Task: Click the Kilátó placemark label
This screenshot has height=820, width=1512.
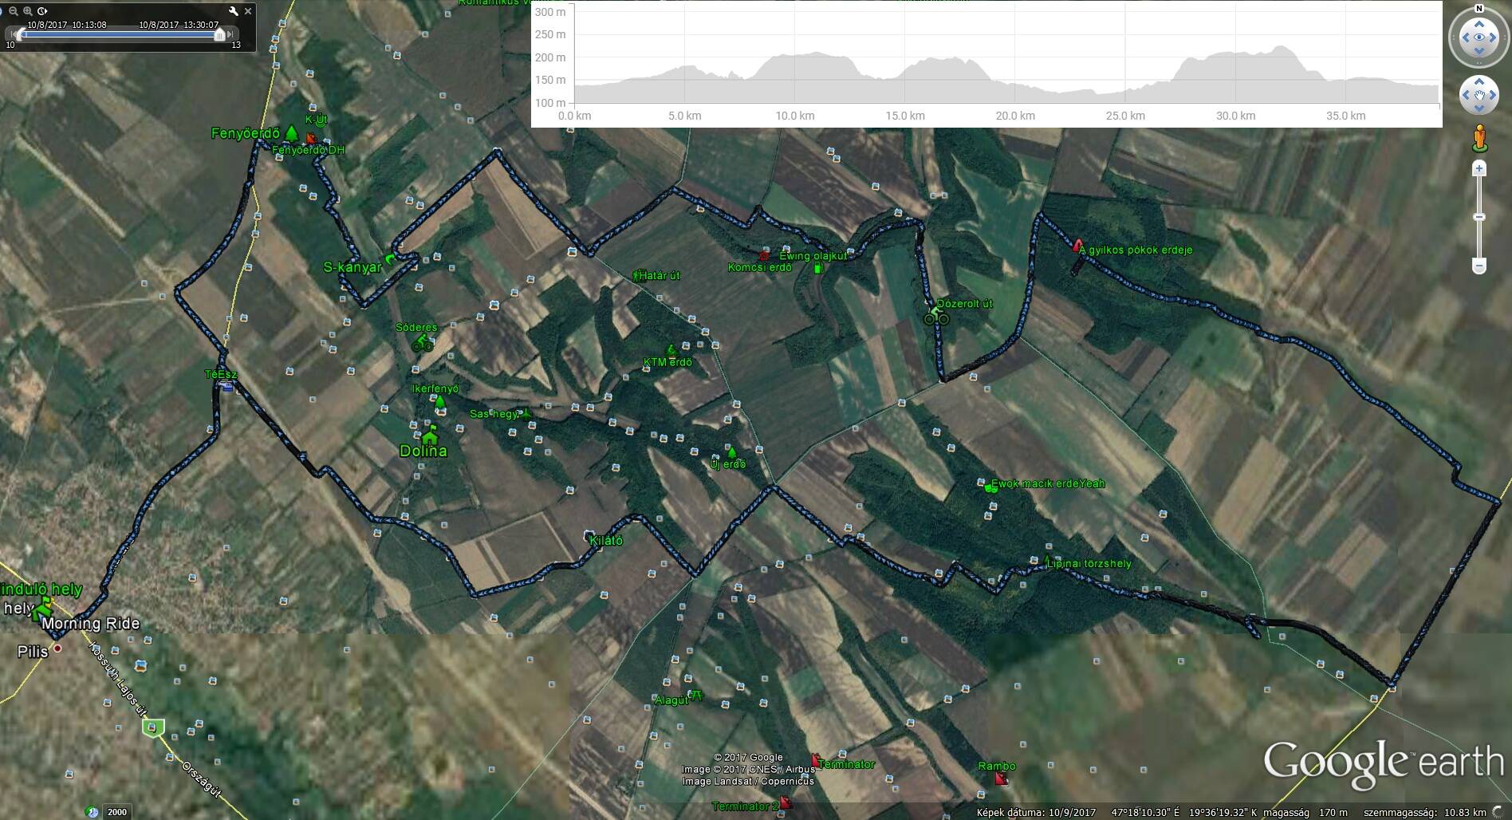Action: point(606,541)
